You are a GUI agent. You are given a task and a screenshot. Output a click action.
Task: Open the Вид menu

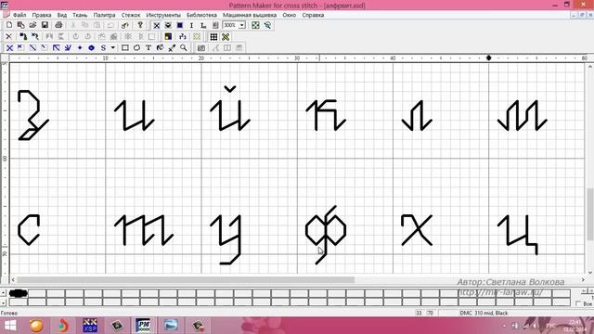click(x=62, y=15)
